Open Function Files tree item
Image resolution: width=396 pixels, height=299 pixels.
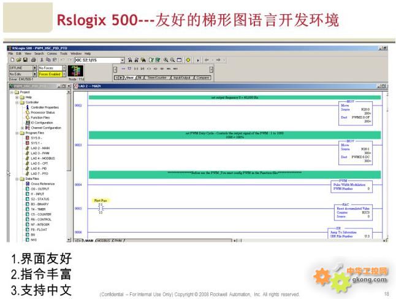click(x=40, y=118)
